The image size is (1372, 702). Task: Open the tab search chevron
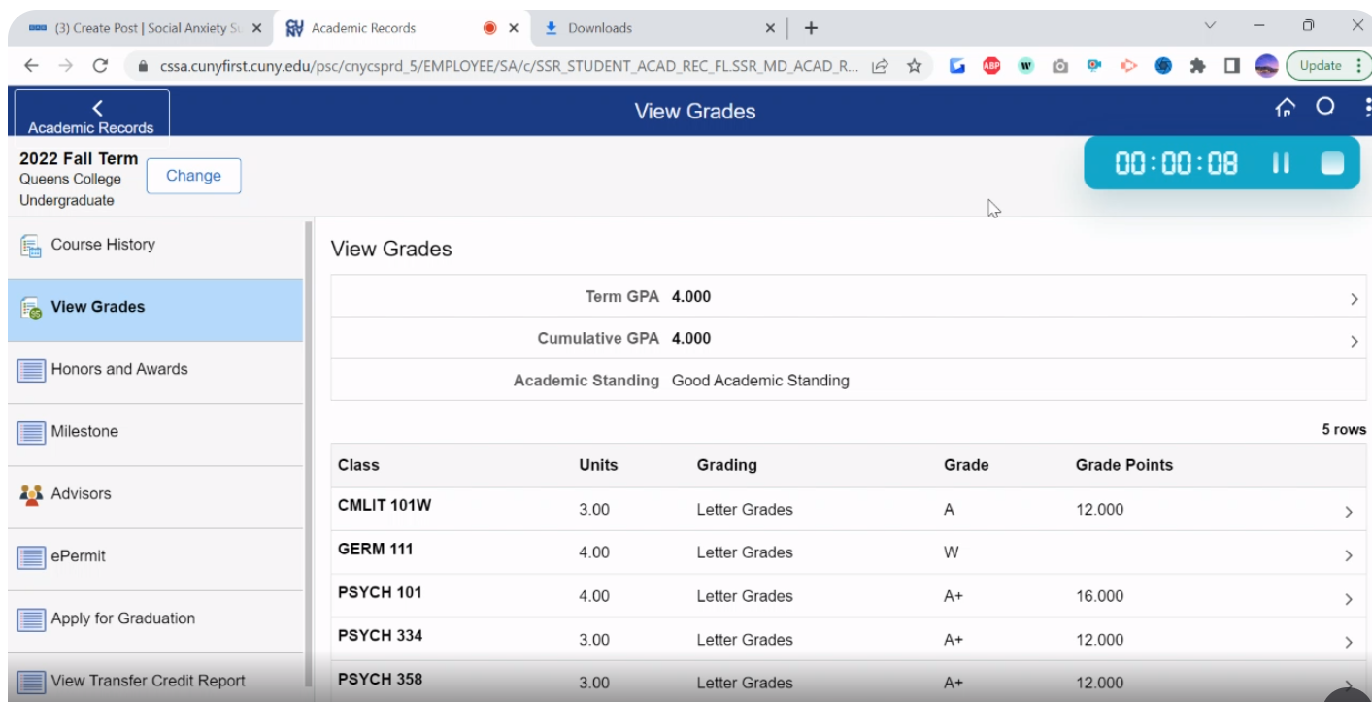1210,26
